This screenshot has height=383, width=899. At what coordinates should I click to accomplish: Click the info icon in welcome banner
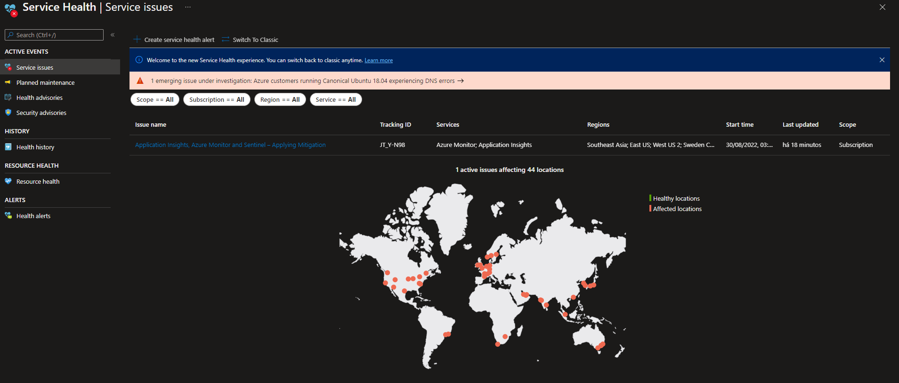click(x=139, y=60)
